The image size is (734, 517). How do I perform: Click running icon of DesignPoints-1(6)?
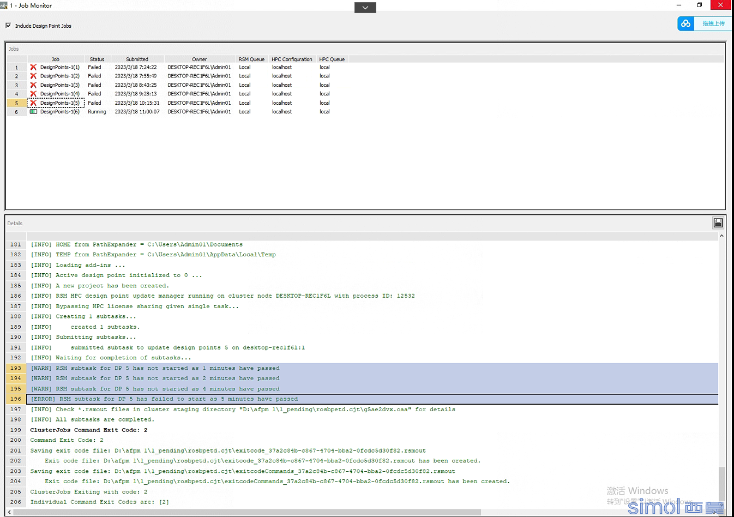[33, 111]
